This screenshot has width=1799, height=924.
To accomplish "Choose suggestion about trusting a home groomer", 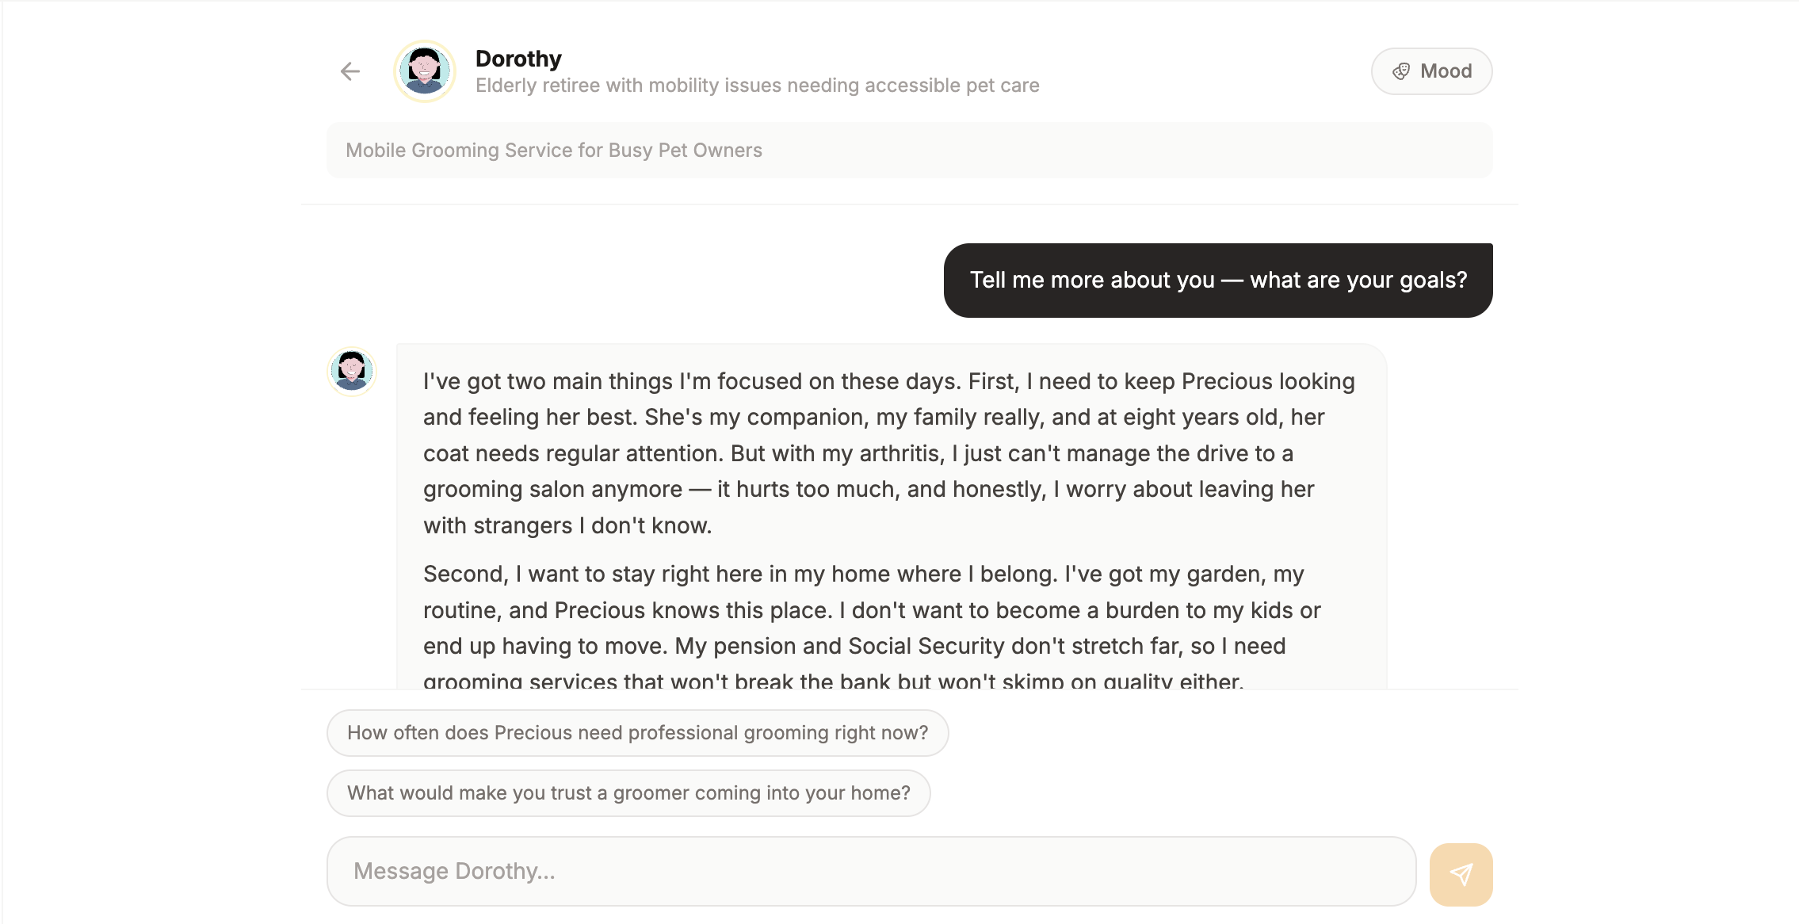I will coord(628,793).
